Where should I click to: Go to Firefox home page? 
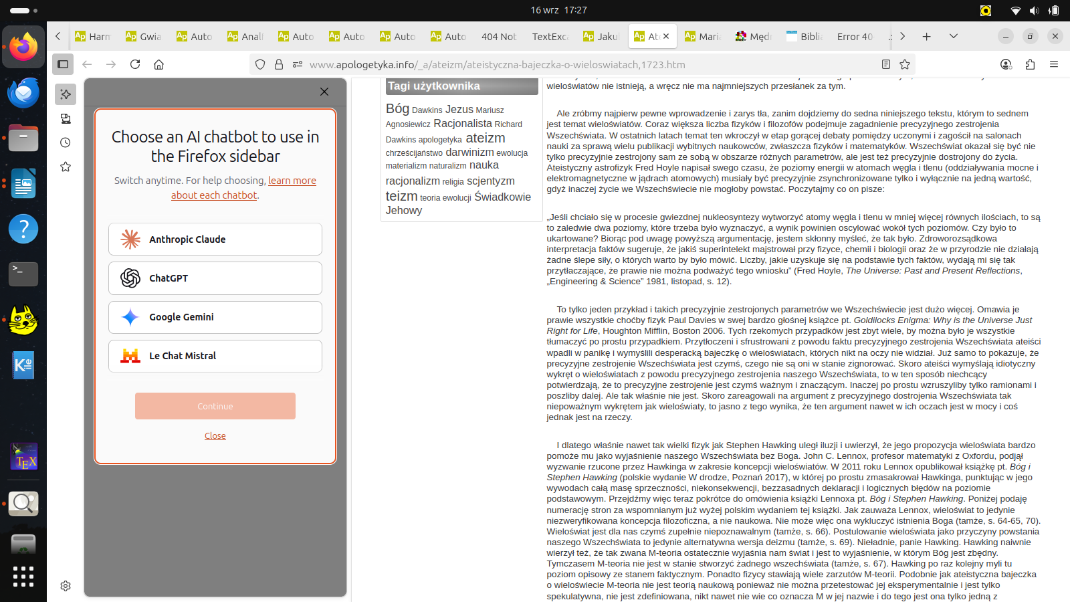pos(159,64)
